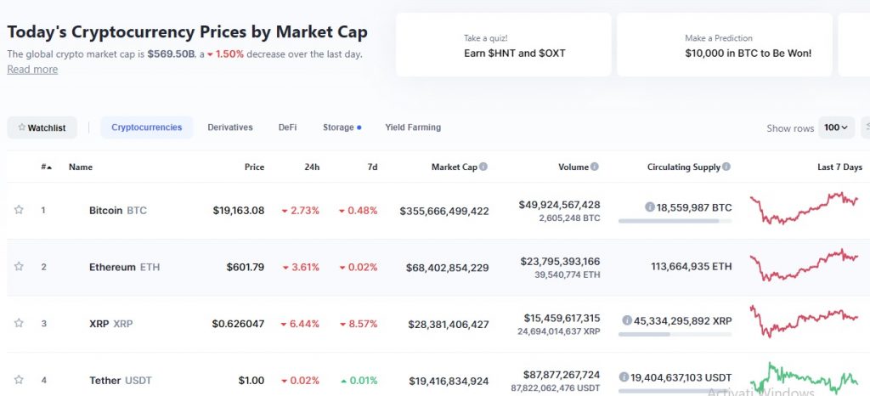Expand the Read more description link
Viewport: 870px width, 396px height.
click(x=32, y=70)
